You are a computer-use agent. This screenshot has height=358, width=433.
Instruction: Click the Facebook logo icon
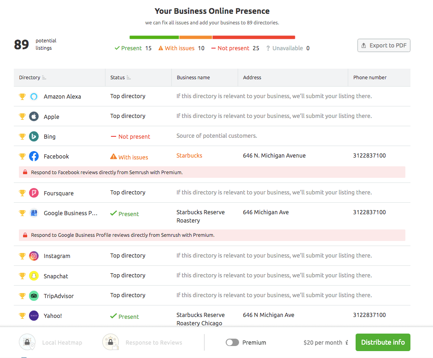pos(34,156)
